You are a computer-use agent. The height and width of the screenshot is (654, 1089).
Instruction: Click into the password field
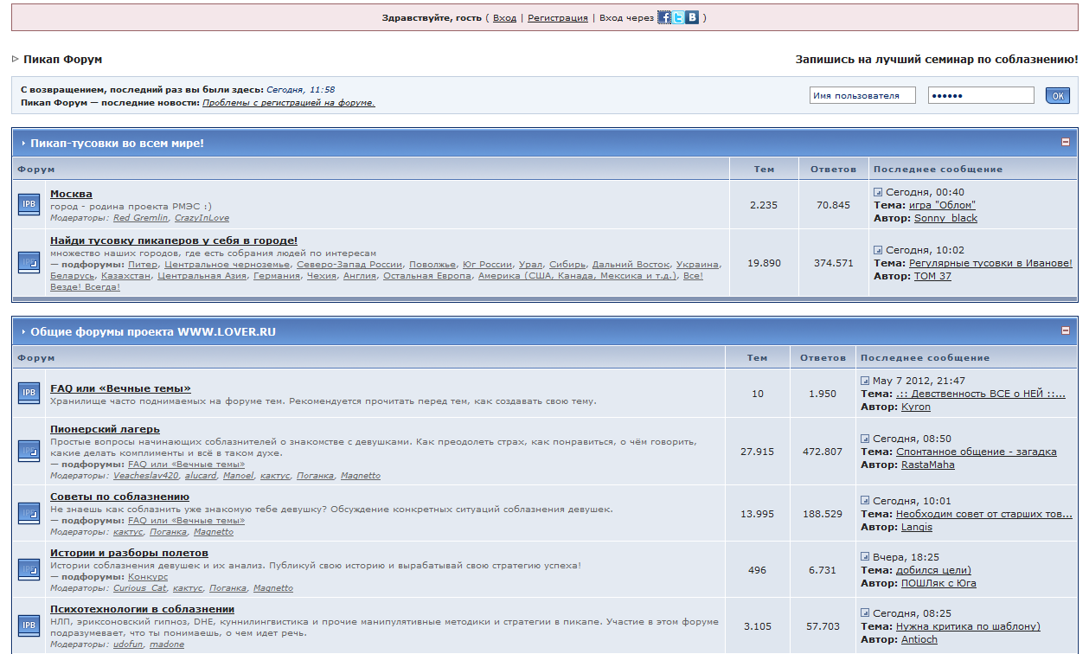[x=980, y=95]
